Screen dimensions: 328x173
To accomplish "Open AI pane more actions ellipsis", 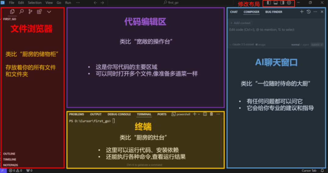I will coord(315,12).
